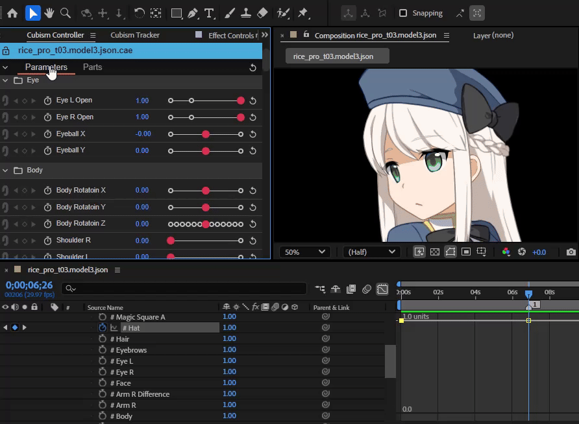Click the timeline layer search field
The width and height of the screenshot is (579, 424).
click(x=184, y=289)
